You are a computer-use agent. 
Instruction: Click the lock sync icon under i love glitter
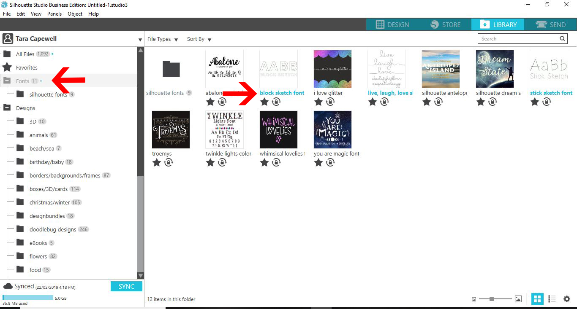tap(330, 102)
